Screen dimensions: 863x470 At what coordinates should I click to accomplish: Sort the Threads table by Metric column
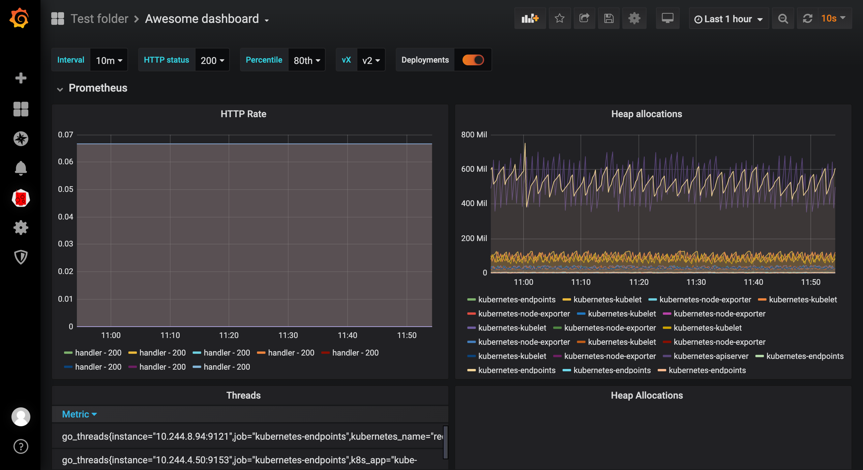[79, 414]
